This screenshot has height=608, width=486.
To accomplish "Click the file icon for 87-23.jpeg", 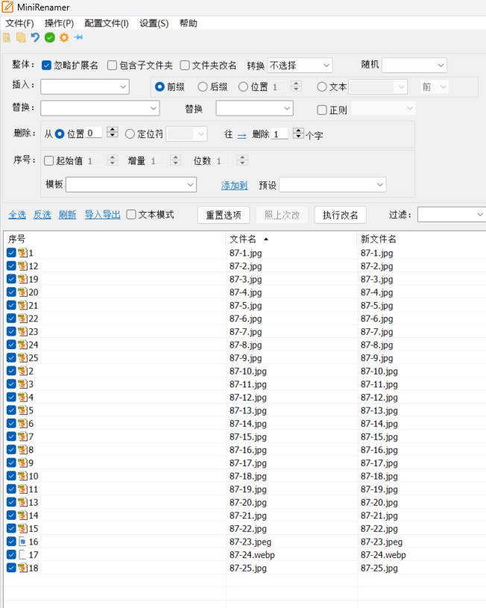I will pos(23,542).
